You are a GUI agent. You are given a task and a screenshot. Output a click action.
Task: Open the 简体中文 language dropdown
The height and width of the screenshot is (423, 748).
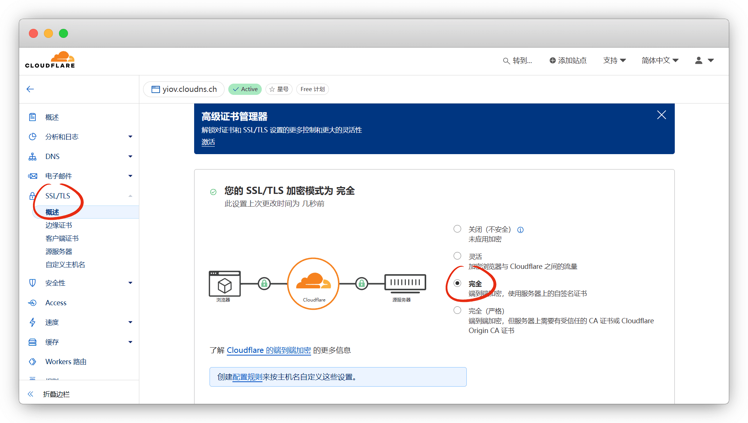tap(660, 60)
